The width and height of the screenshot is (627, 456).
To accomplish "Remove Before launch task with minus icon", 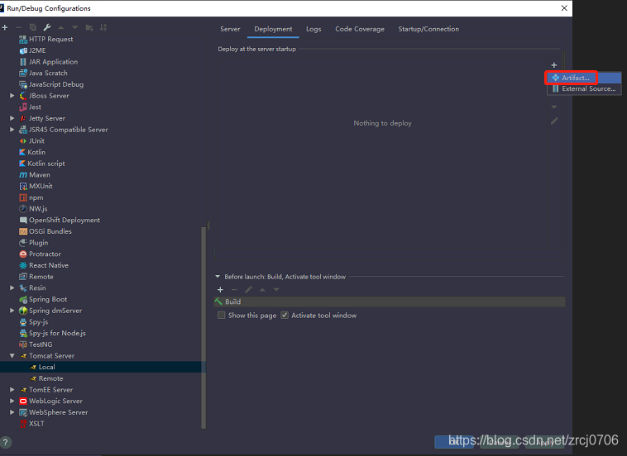I will click(x=234, y=289).
